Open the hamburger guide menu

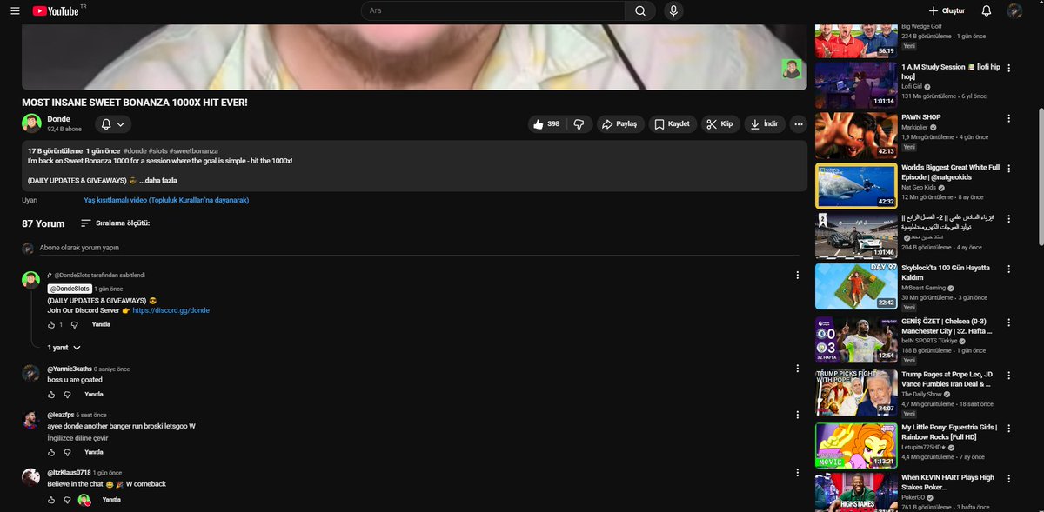click(x=15, y=10)
